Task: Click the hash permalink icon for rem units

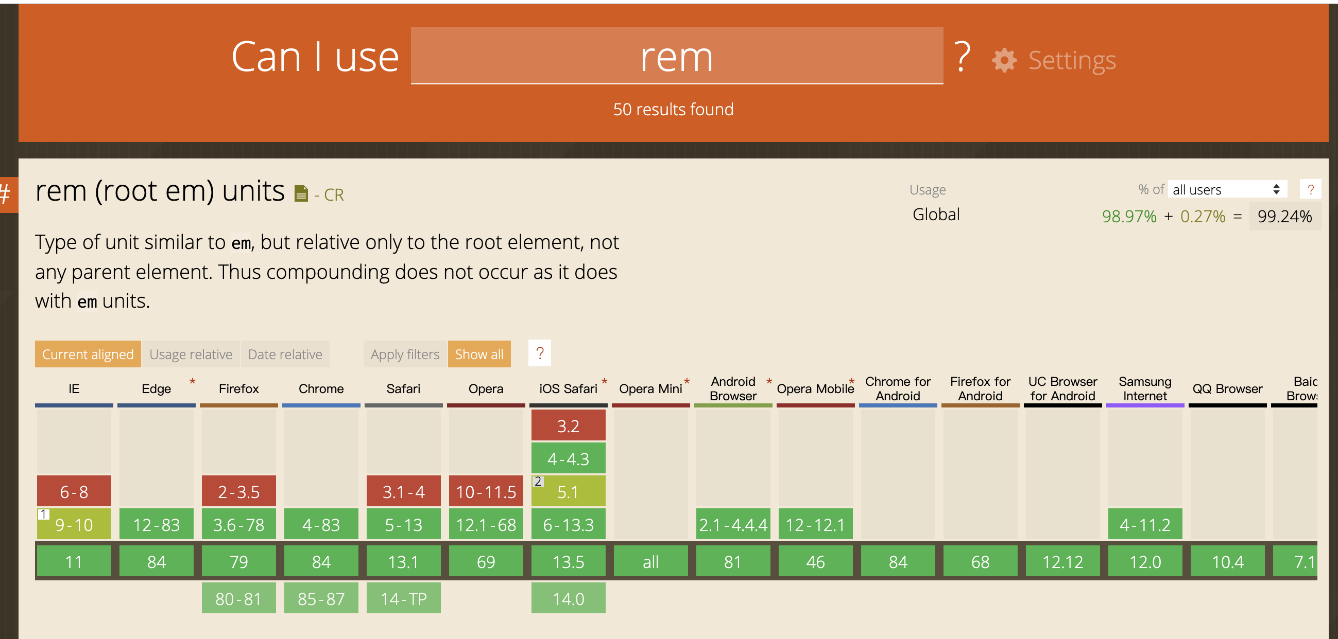Action: (6, 194)
